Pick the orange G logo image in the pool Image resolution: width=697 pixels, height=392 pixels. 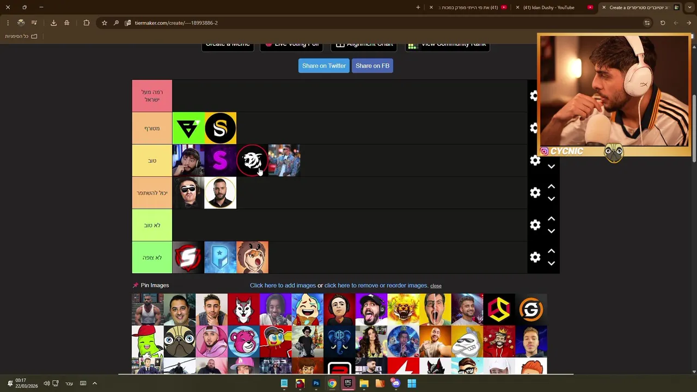coord(531,309)
